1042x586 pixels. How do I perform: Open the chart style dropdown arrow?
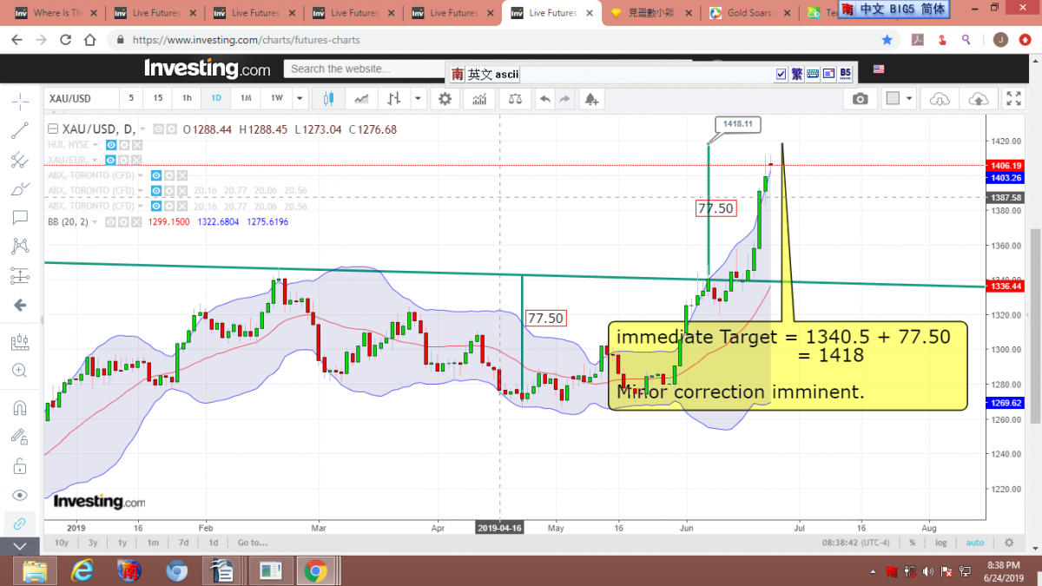[419, 99]
